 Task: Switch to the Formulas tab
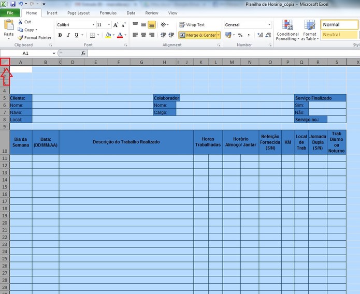[x=108, y=13]
